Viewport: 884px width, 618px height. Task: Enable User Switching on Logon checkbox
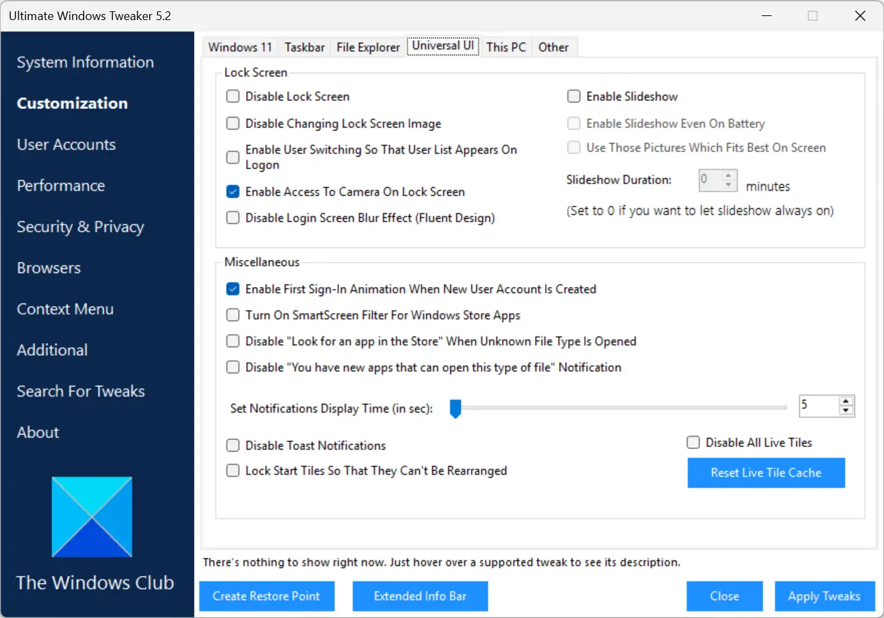click(x=233, y=157)
